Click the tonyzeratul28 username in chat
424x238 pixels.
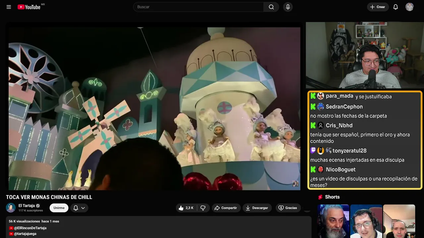(350, 151)
